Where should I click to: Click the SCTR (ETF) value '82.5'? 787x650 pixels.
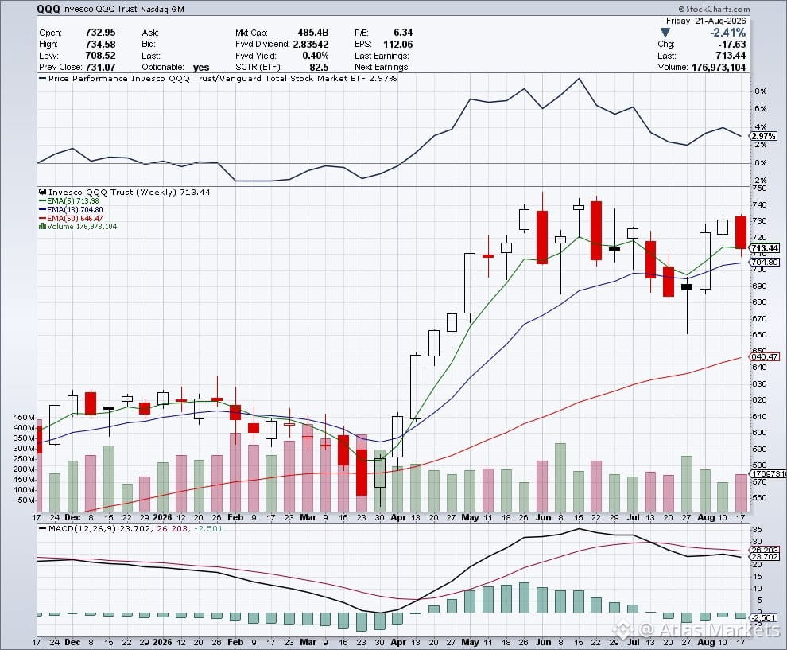320,68
